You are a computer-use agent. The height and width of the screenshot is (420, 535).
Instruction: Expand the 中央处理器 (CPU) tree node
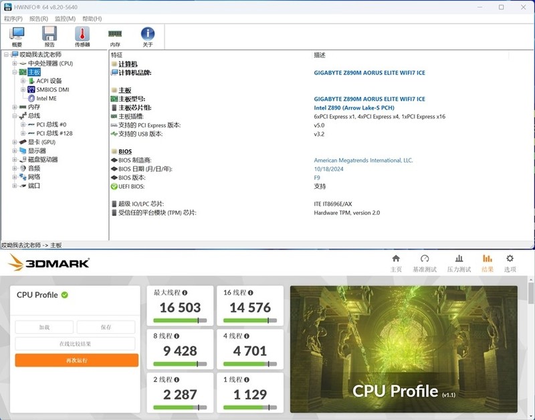pos(15,64)
